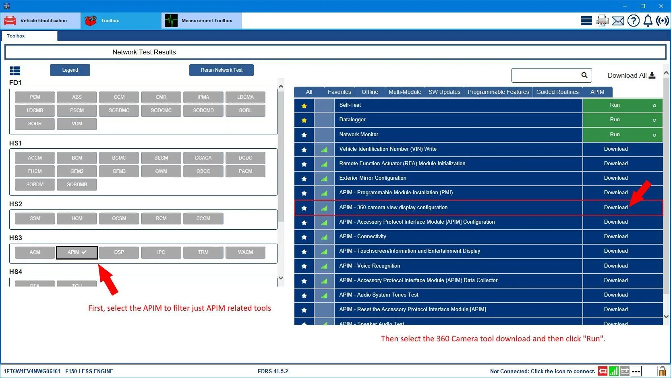Open the help question mark icon

[633, 21]
